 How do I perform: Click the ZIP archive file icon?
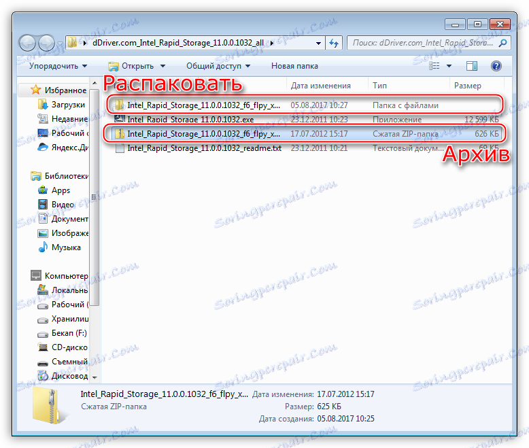point(120,134)
